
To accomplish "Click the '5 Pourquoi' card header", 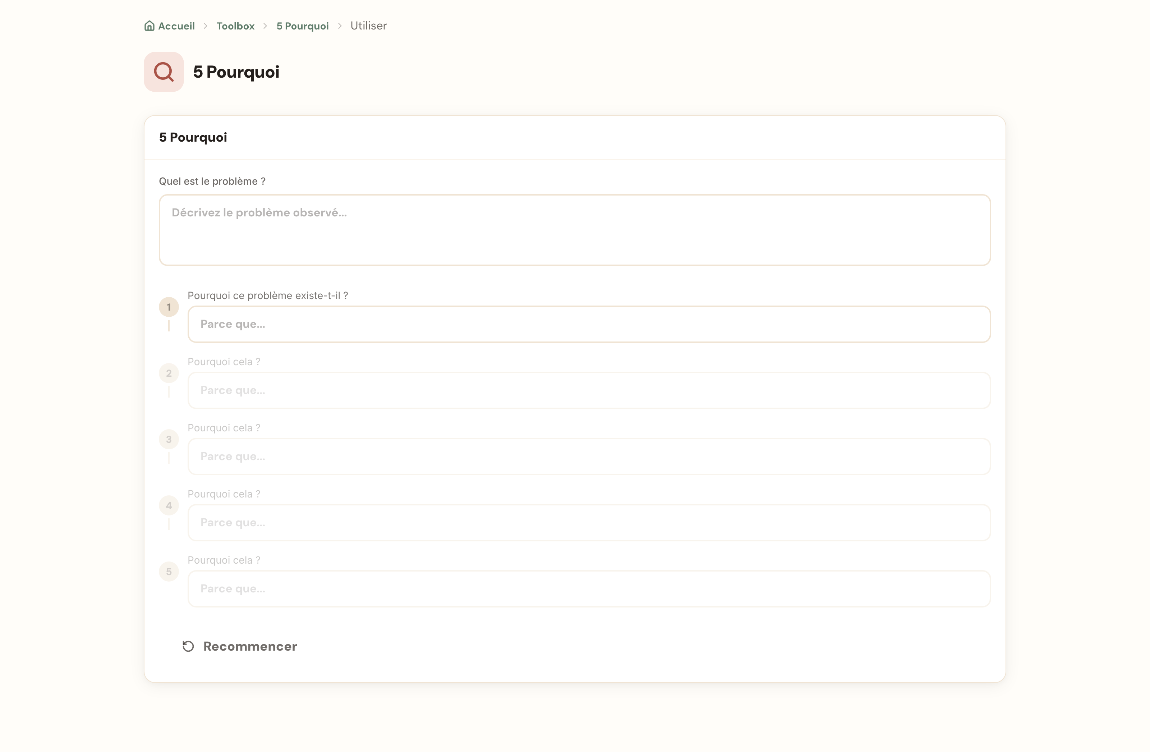I will pyautogui.click(x=193, y=137).
